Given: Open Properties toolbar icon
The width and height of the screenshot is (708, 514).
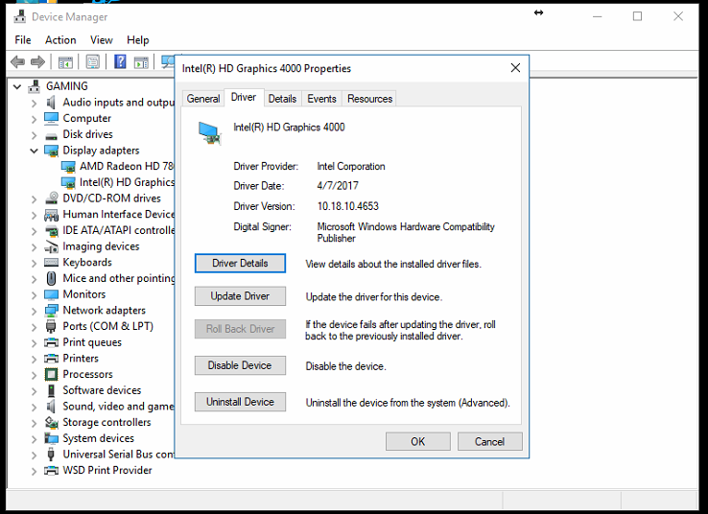Looking at the screenshot, I should point(93,61).
